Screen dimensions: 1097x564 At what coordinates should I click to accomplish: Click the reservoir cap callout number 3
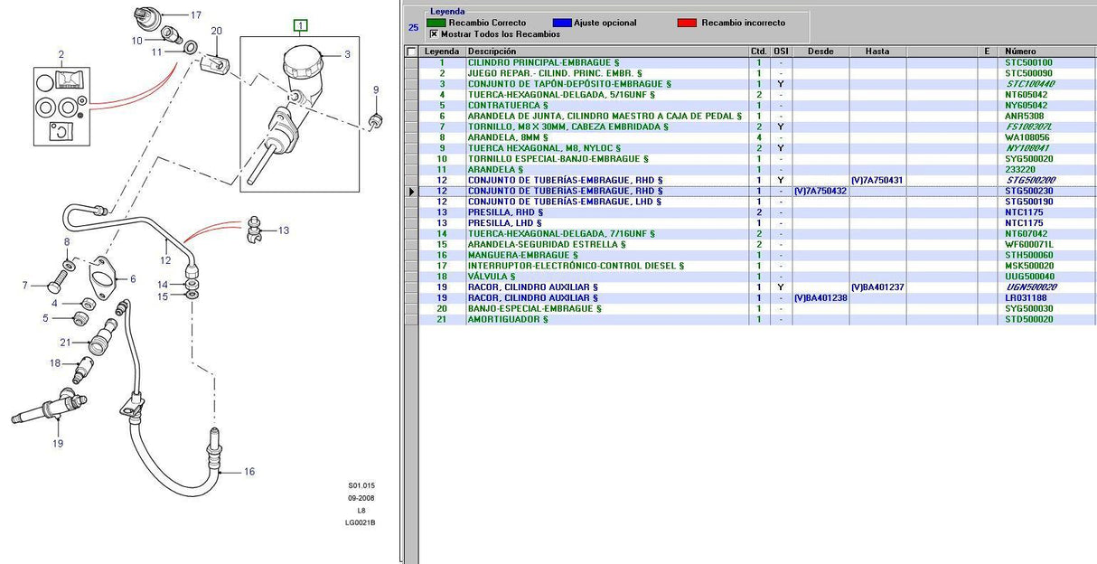[346, 55]
